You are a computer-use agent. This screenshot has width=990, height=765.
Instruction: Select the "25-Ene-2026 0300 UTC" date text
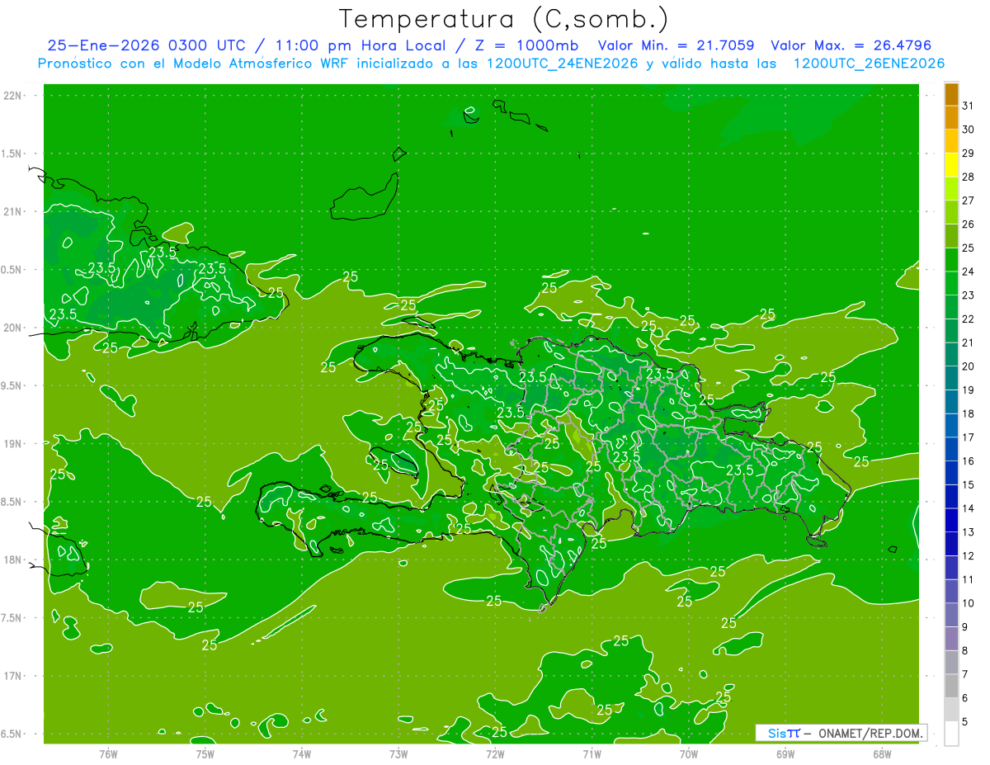pyautogui.click(x=146, y=45)
